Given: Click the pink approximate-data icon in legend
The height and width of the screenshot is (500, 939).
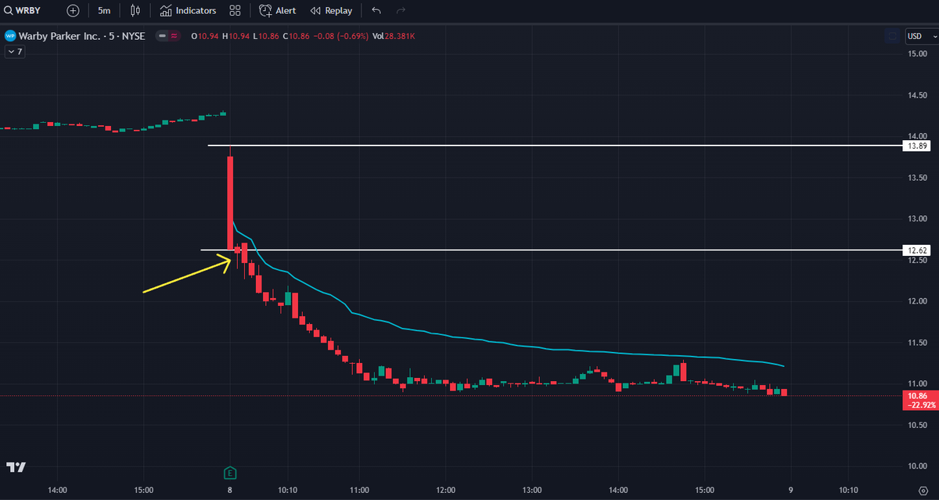Looking at the screenshot, I should click(174, 35).
